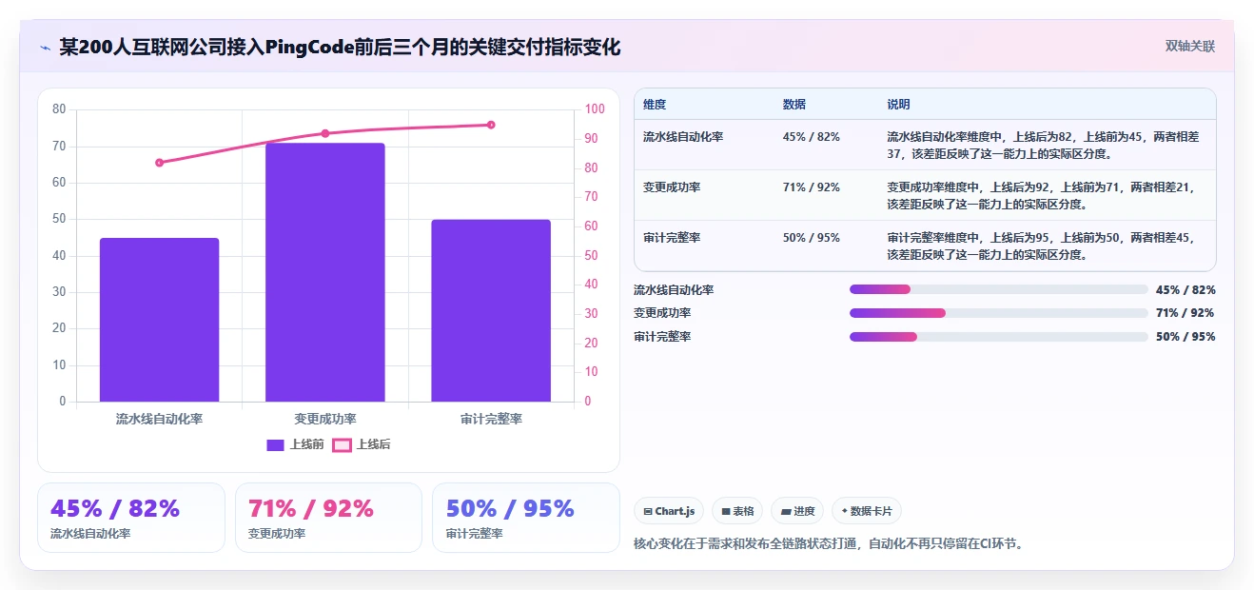1254x590 pixels.
Task: Click the 审计完整率 purple bar in the chart
Action: click(491, 310)
